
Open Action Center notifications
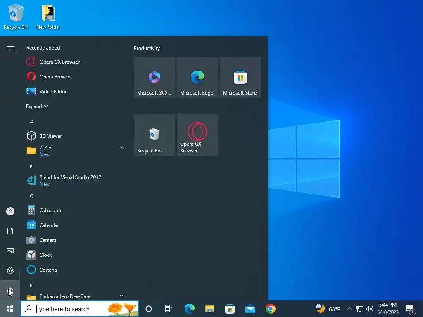click(x=410, y=309)
